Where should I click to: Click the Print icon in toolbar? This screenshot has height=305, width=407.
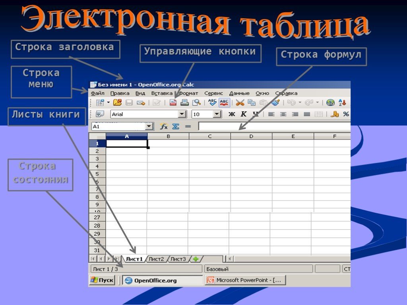click(184, 102)
